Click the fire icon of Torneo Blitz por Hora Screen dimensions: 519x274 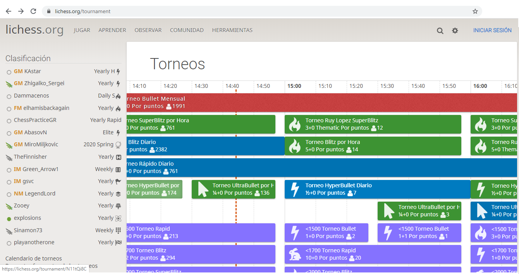pos(295,146)
